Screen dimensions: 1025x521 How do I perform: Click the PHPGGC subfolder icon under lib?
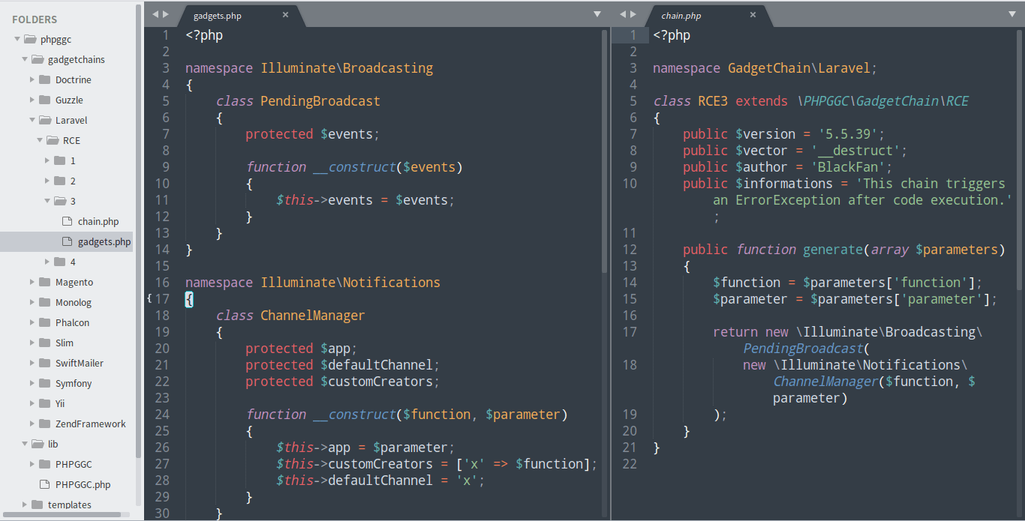44,464
